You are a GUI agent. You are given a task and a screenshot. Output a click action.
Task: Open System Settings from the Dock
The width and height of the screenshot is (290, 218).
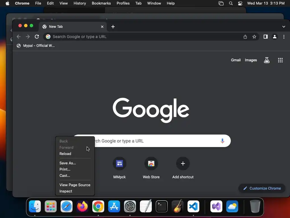point(130,206)
